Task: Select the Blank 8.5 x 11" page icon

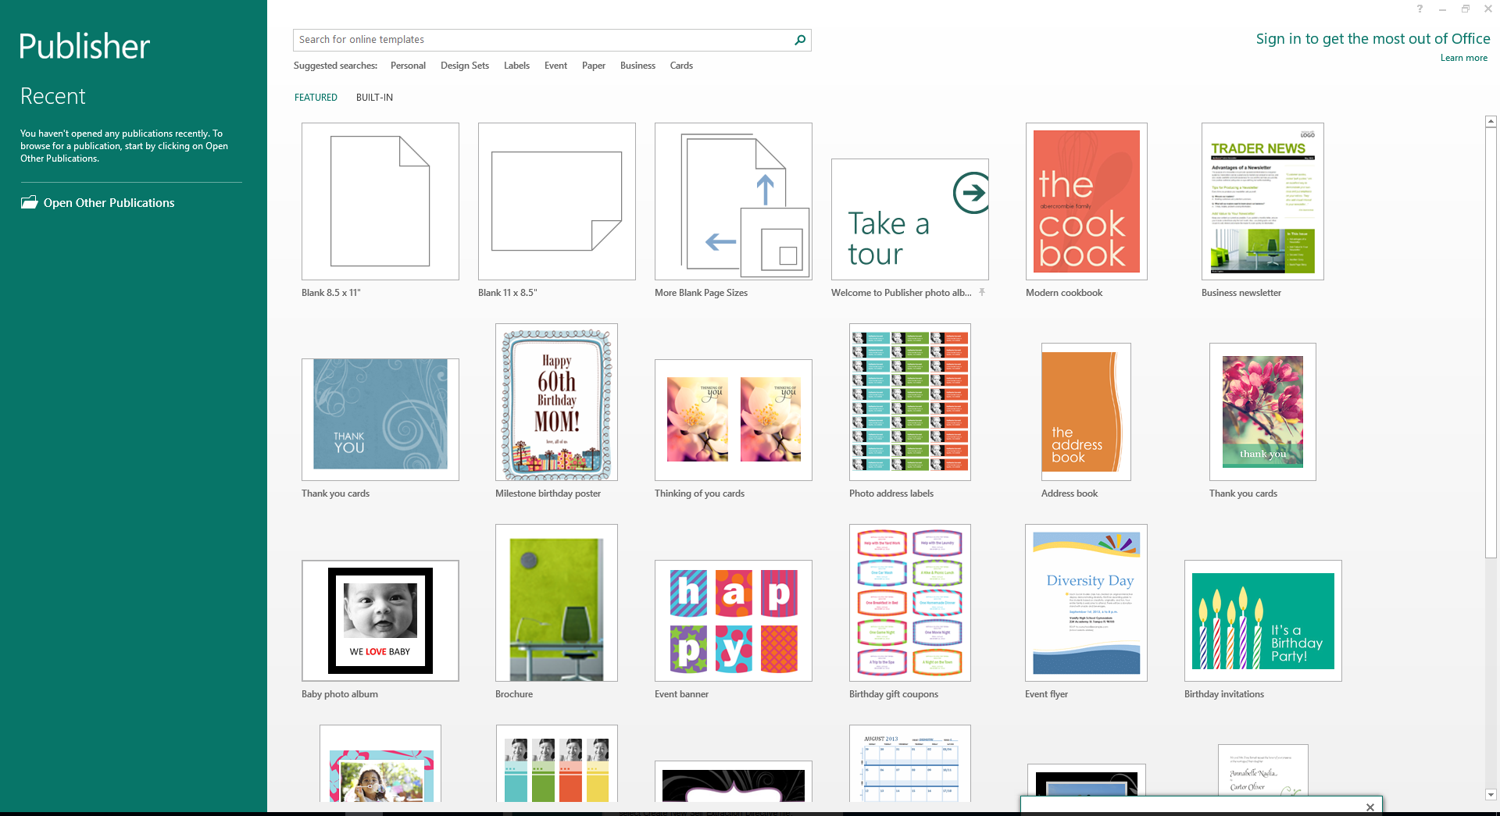Action: pos(380,201)
